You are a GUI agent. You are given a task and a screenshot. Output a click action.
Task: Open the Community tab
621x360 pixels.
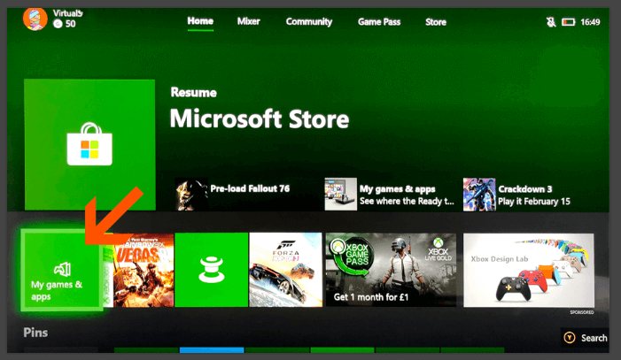pos(309,22)
